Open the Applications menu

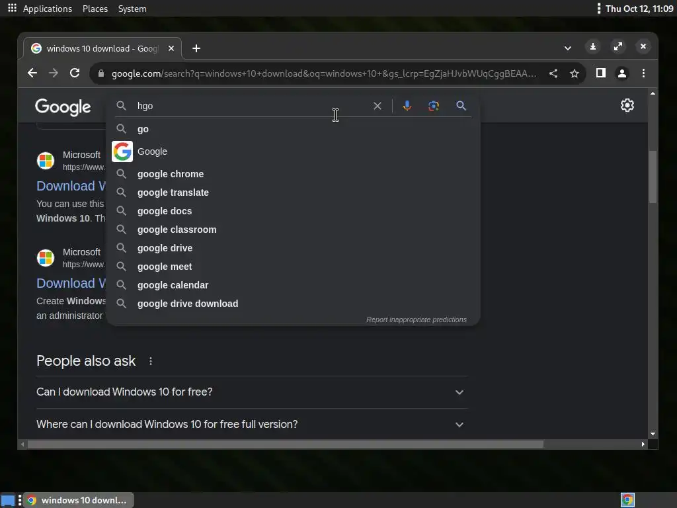tap(48, 9)
